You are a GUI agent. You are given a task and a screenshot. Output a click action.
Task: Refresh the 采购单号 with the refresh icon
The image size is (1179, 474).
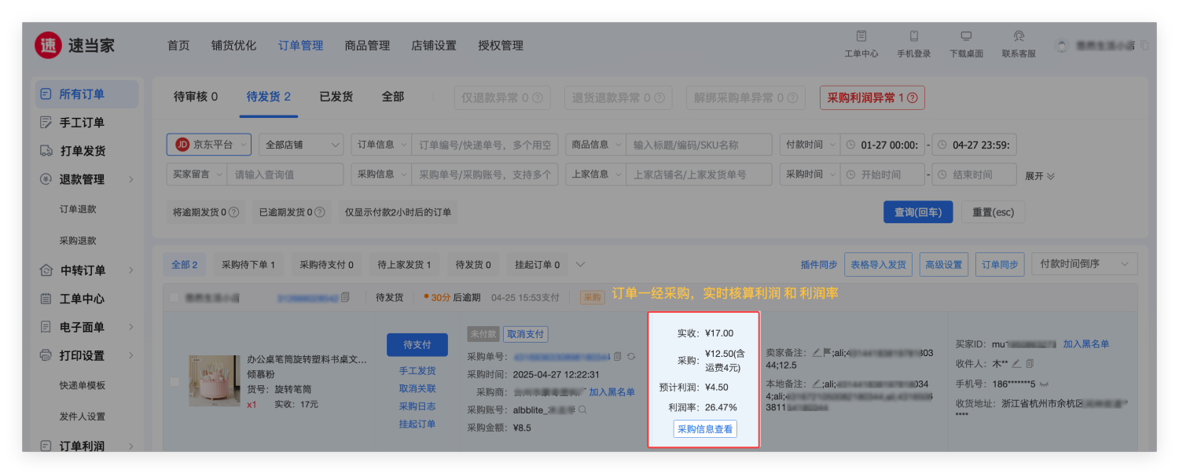630,356
